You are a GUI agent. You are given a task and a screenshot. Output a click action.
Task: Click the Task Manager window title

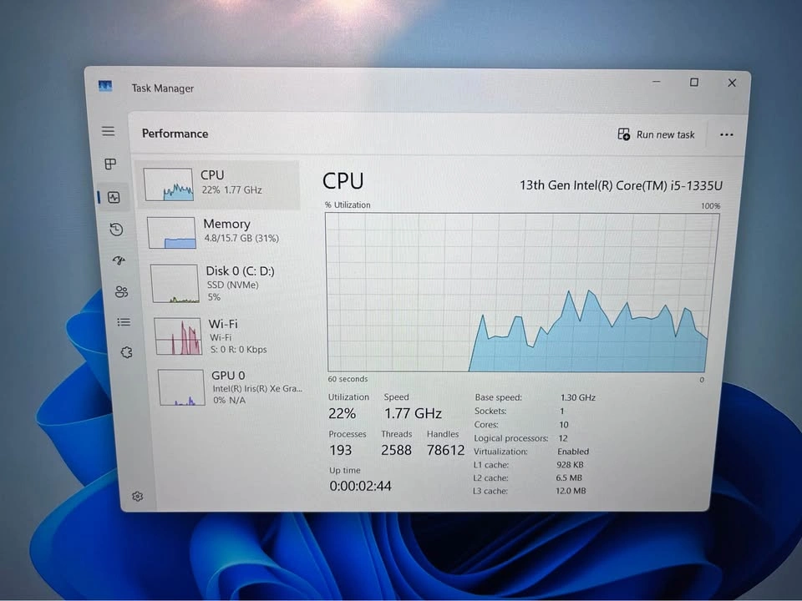pyautogui.click(x=163, y=88)
